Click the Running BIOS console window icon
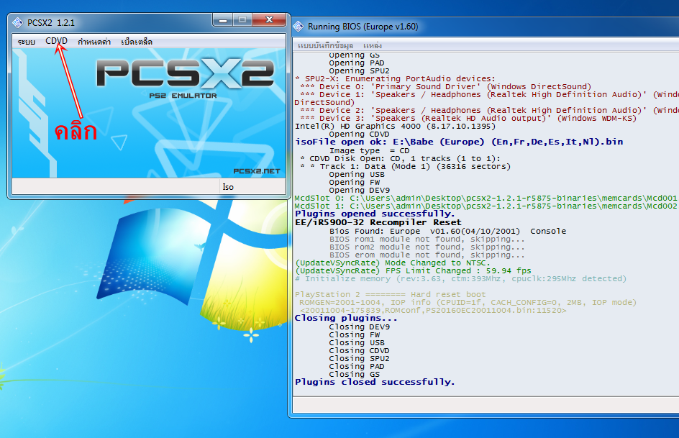This screenshot has height=438, width=679. [x=299, y=27]
